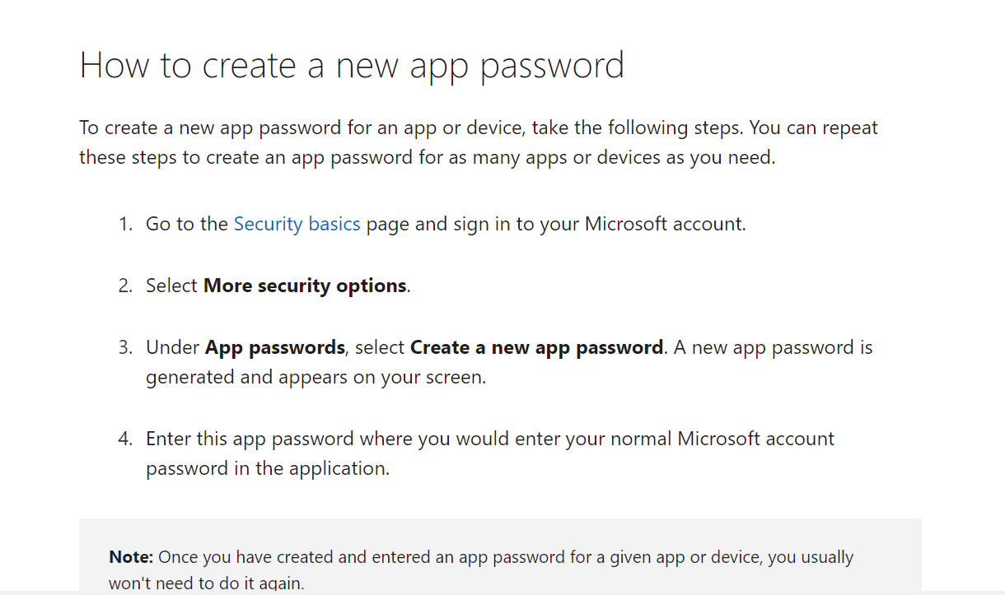Viewport: 1005px width, 595px height.
Task: Open the Security basics link
Action: [297, 224]
